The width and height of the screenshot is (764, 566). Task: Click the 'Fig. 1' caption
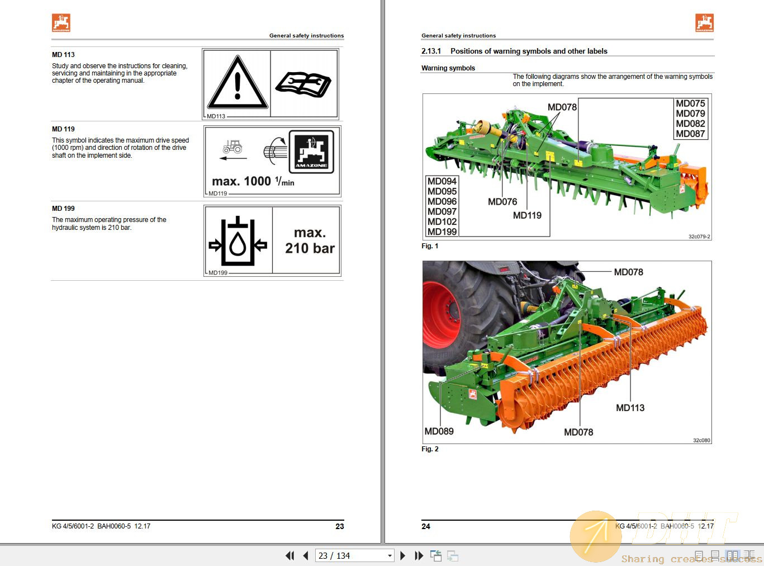tap(430, 246)
